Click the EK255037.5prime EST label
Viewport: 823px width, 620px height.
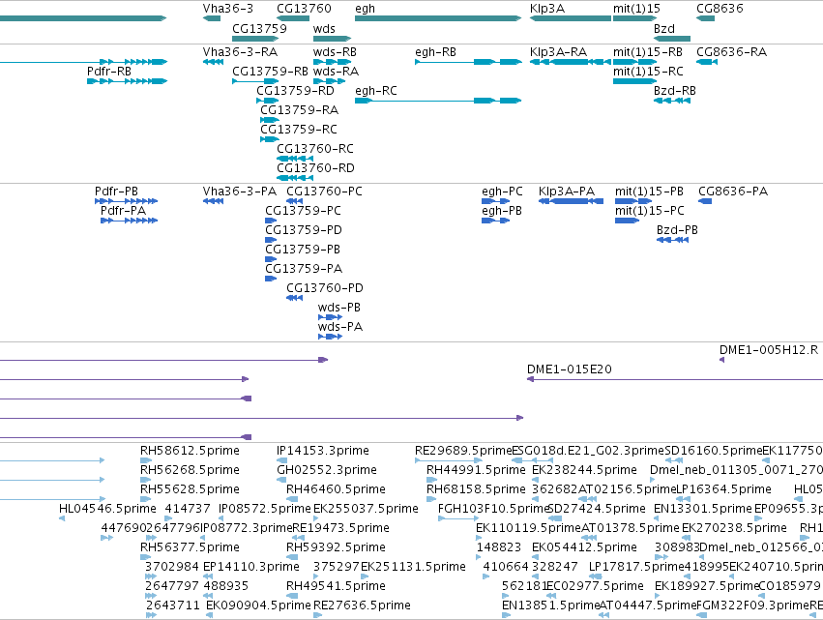(x=366, y=509)
